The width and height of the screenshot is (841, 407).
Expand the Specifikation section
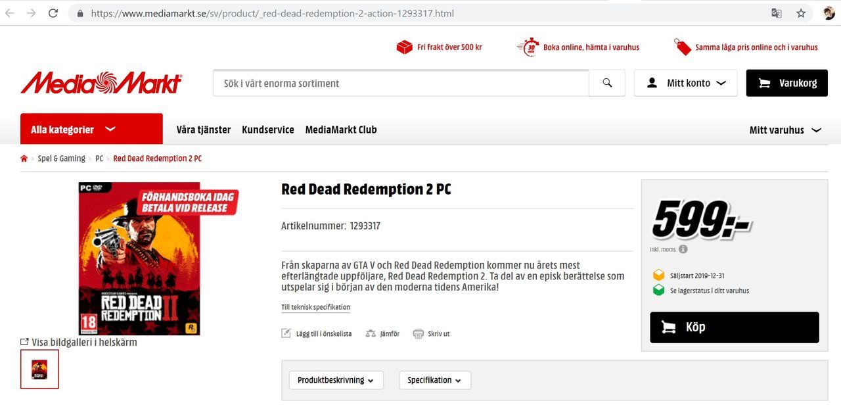[434, 380]
